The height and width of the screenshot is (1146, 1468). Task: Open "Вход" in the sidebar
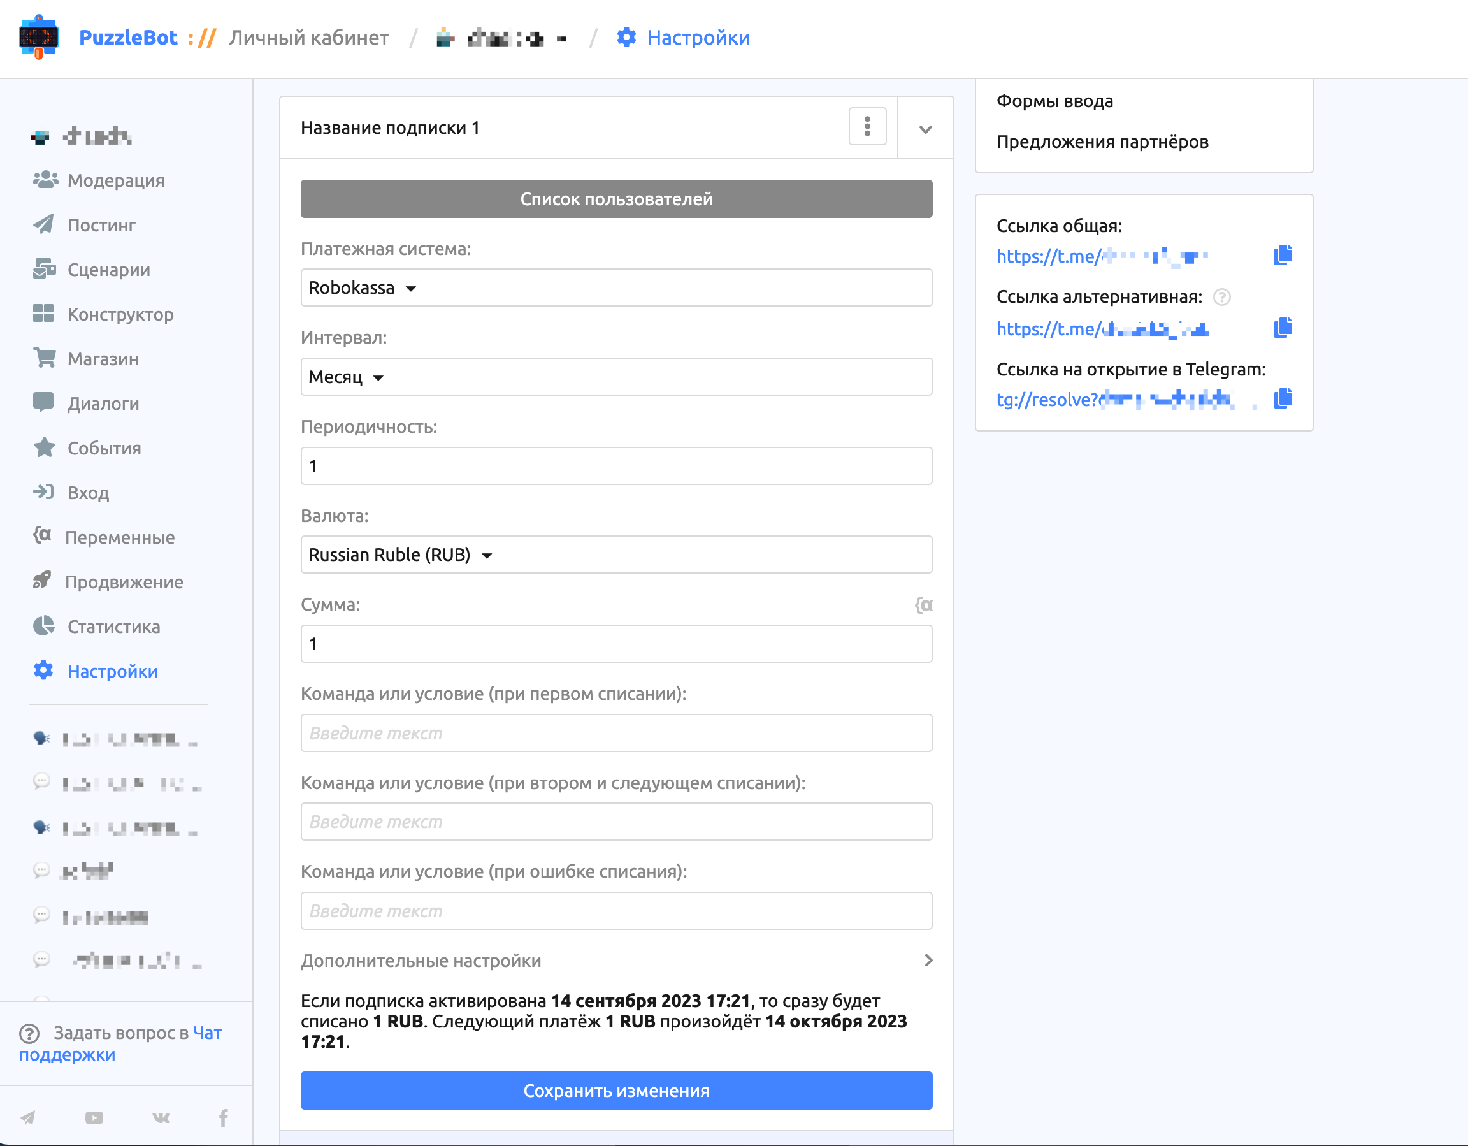click(x=71, y=492)
